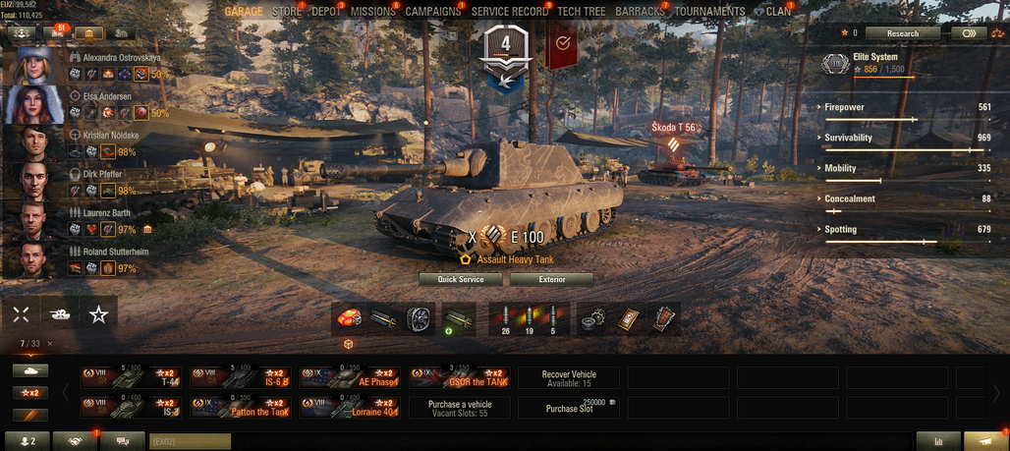Open the TECH TREE tab
This screenshot has height=451, width=1010.
582,12
